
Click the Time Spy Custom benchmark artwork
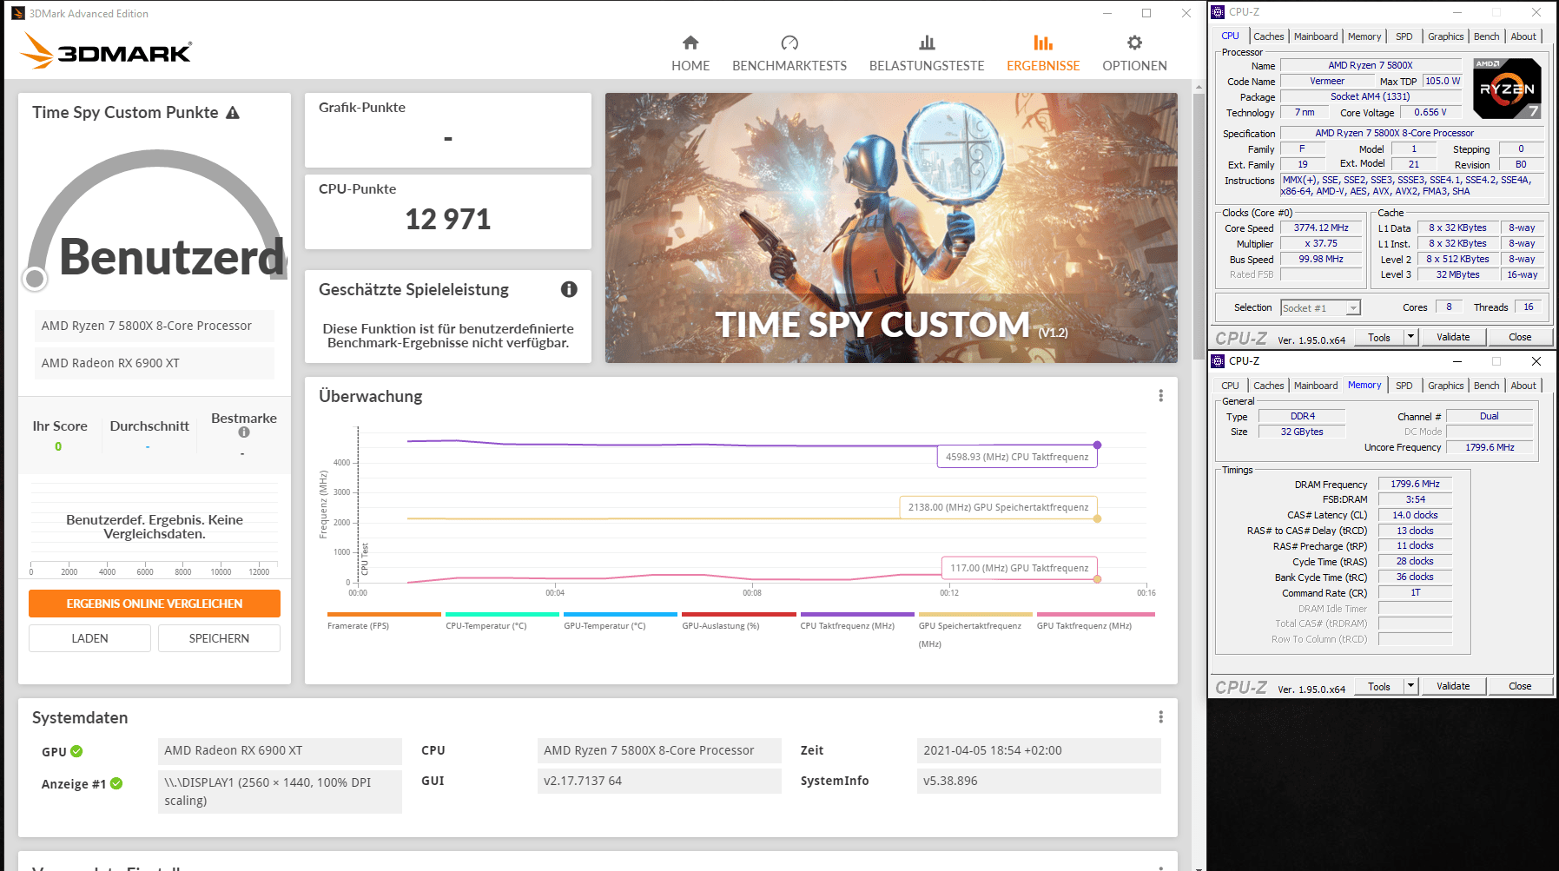891,228
